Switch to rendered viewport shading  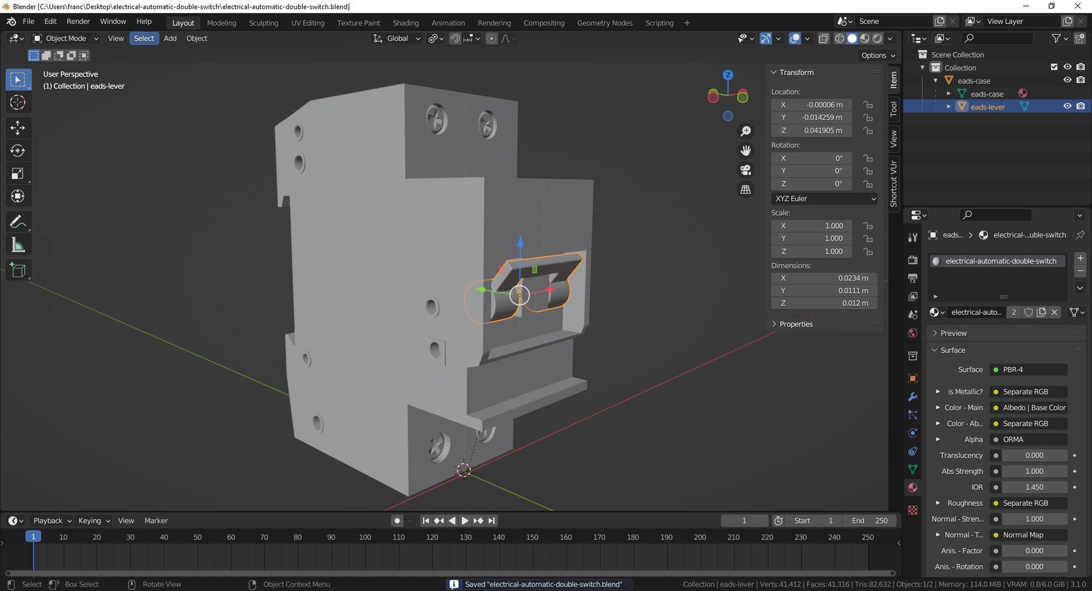(878, 39)
